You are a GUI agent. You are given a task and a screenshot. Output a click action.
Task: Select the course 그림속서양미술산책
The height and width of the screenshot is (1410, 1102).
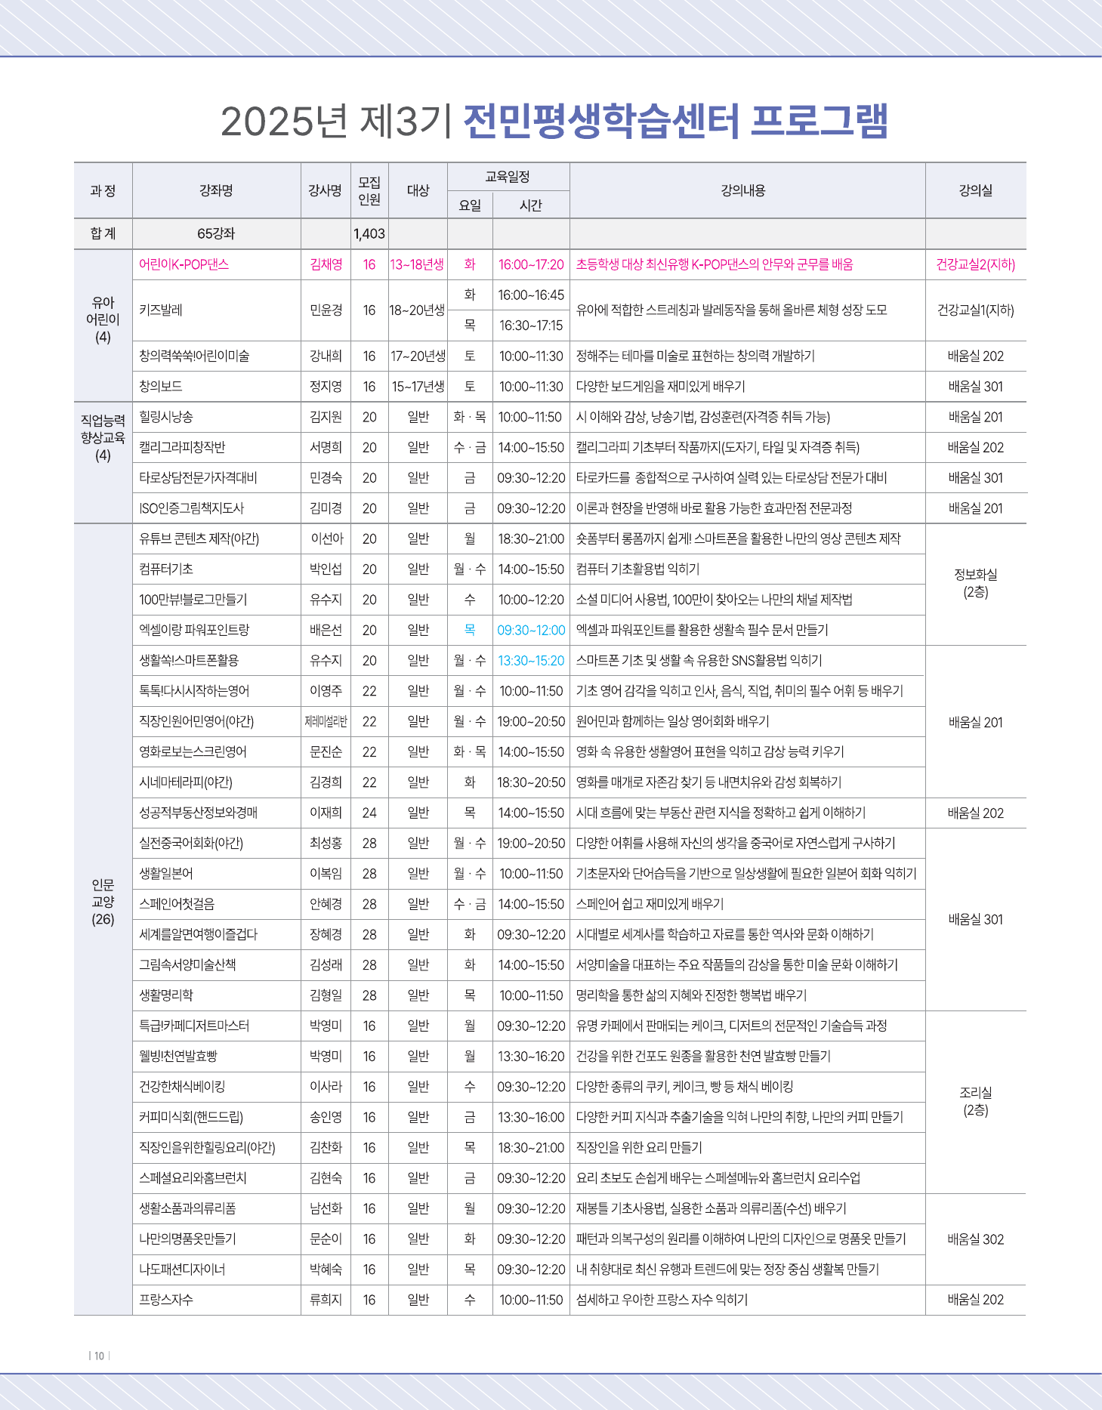pos(187,965)
